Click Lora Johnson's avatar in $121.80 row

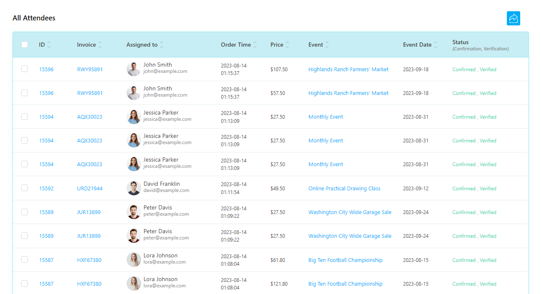(134, 284)
